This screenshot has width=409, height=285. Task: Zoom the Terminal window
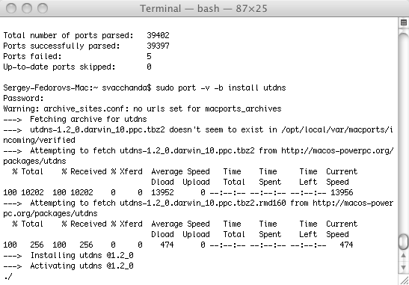pyautogui.click(x=43, y=8)
